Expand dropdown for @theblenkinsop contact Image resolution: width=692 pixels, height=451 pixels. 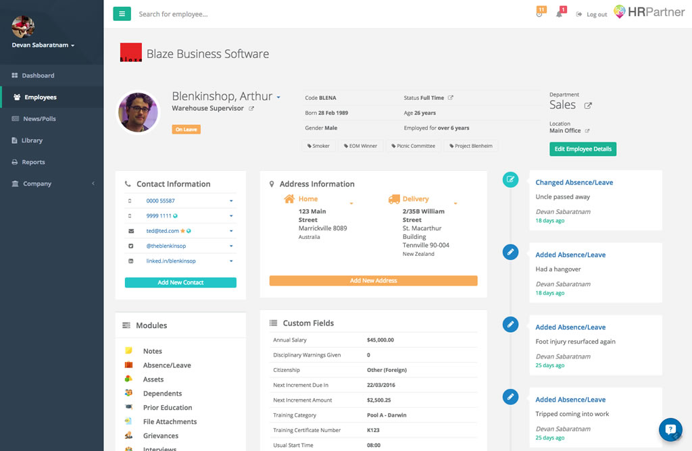tap(231, 246)
